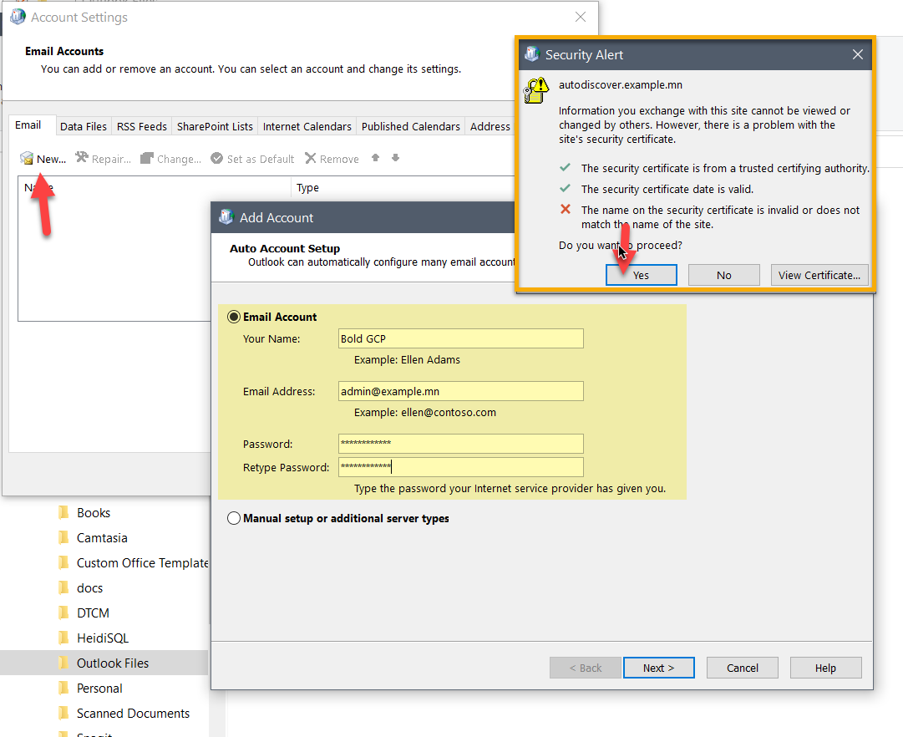
Task: Click Help in Add Account dialog
Action: [x=825, y=668]
